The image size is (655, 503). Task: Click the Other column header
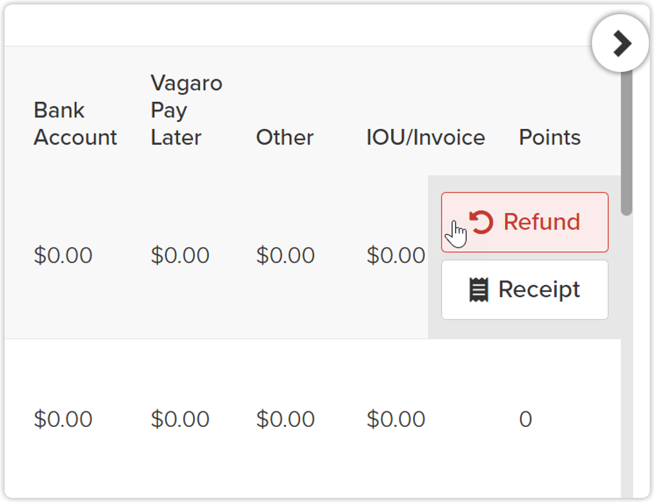[285, 137]
